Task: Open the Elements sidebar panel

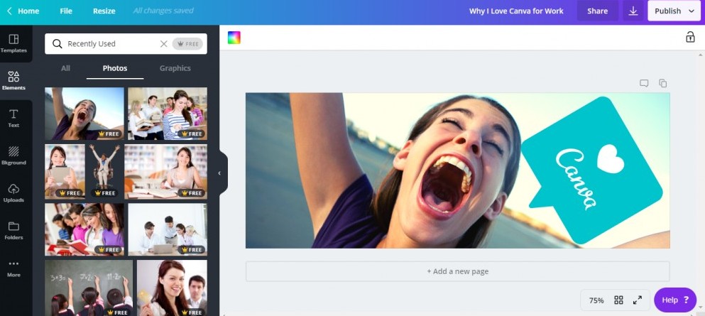Action: tap(13, 81)
